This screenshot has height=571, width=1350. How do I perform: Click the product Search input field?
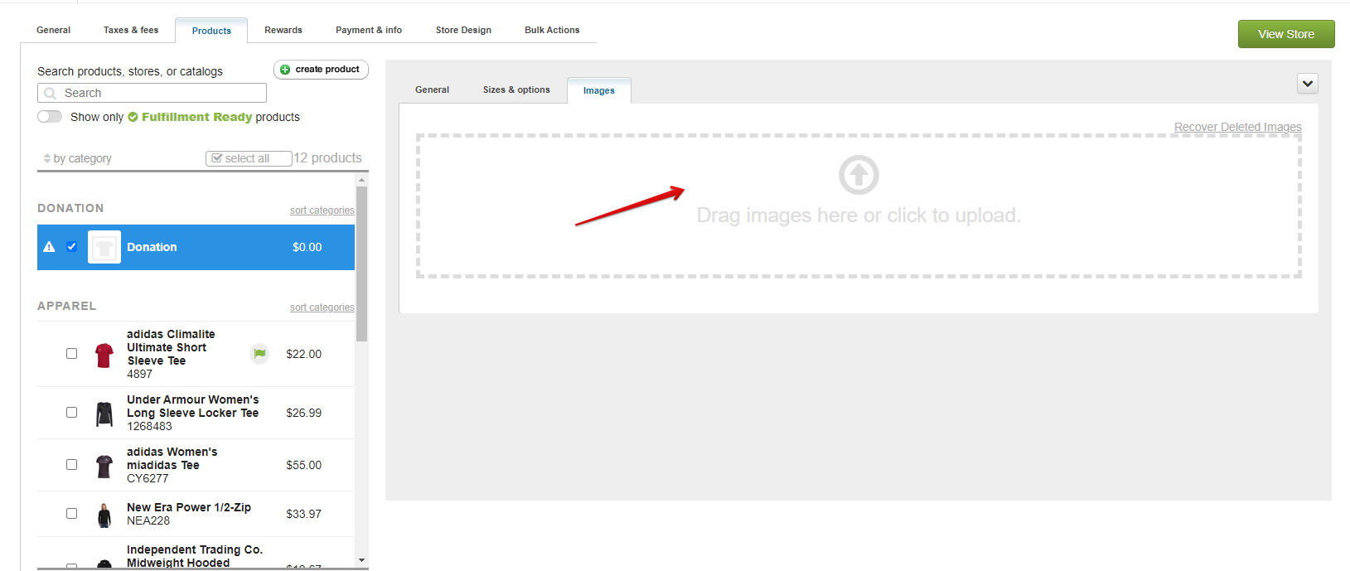152,93
